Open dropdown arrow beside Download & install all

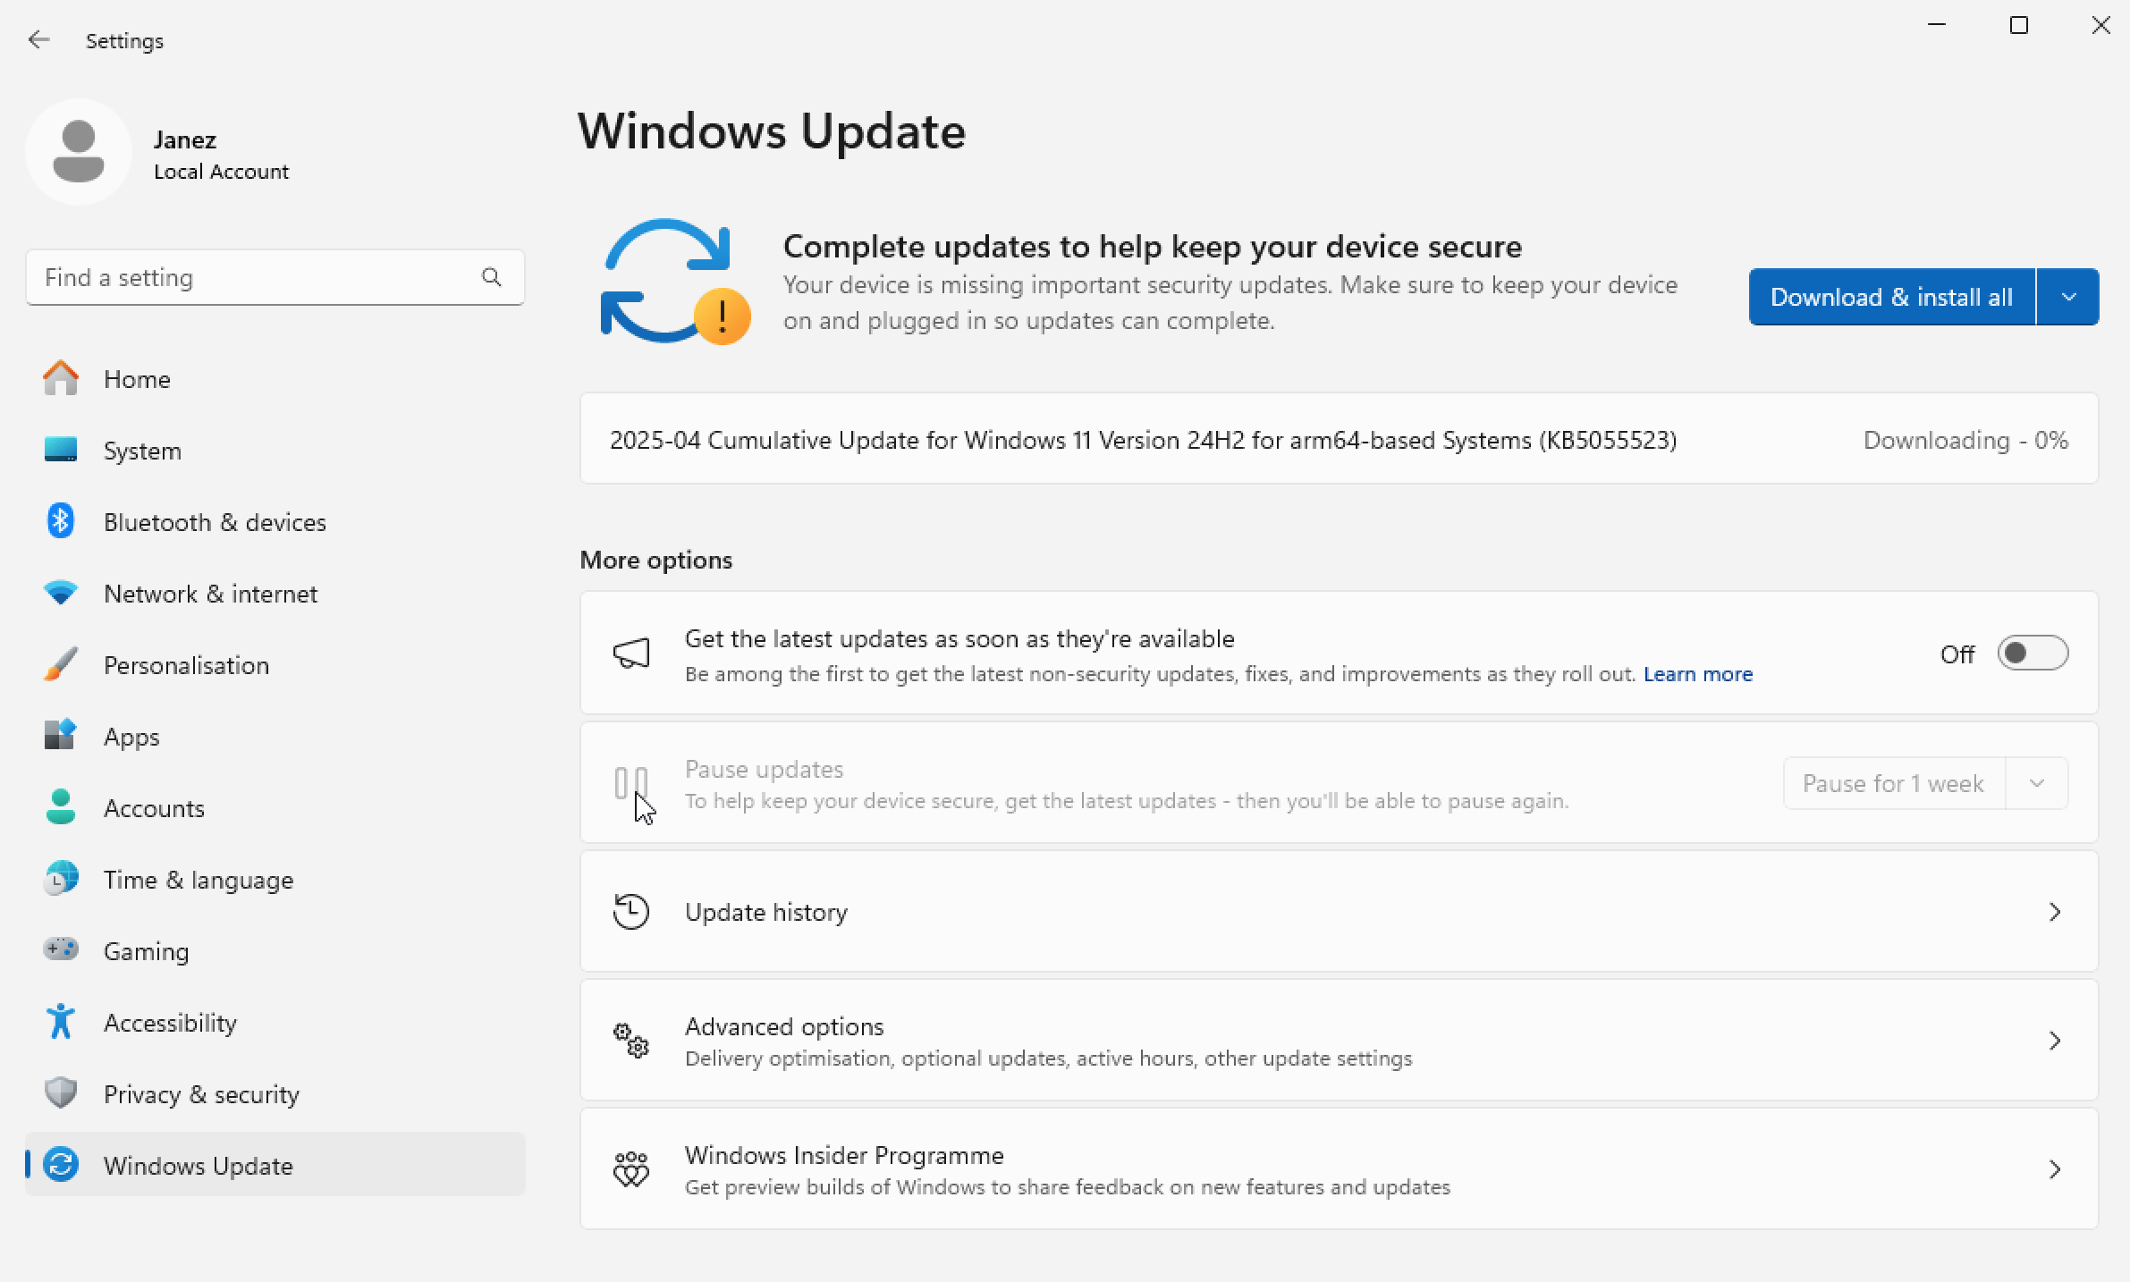2067,297
